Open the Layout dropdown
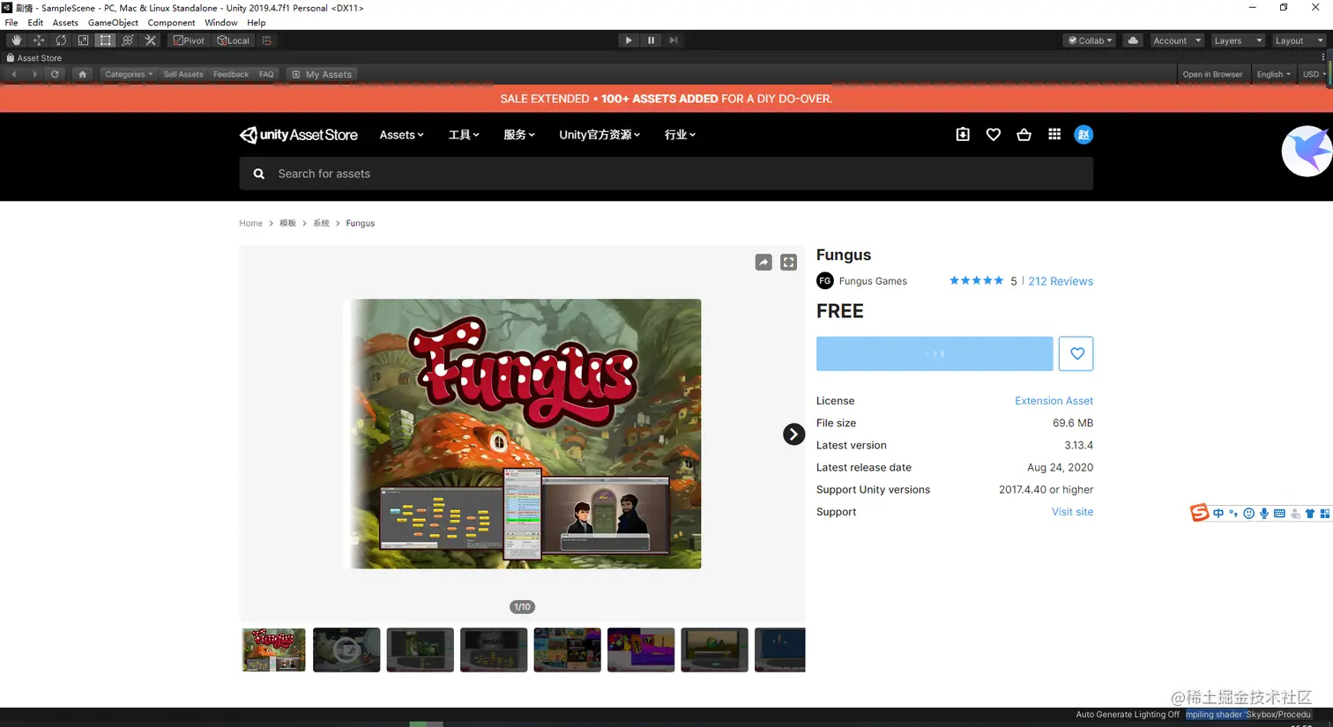The image size is (1333, 727). tap(1299, 41)
